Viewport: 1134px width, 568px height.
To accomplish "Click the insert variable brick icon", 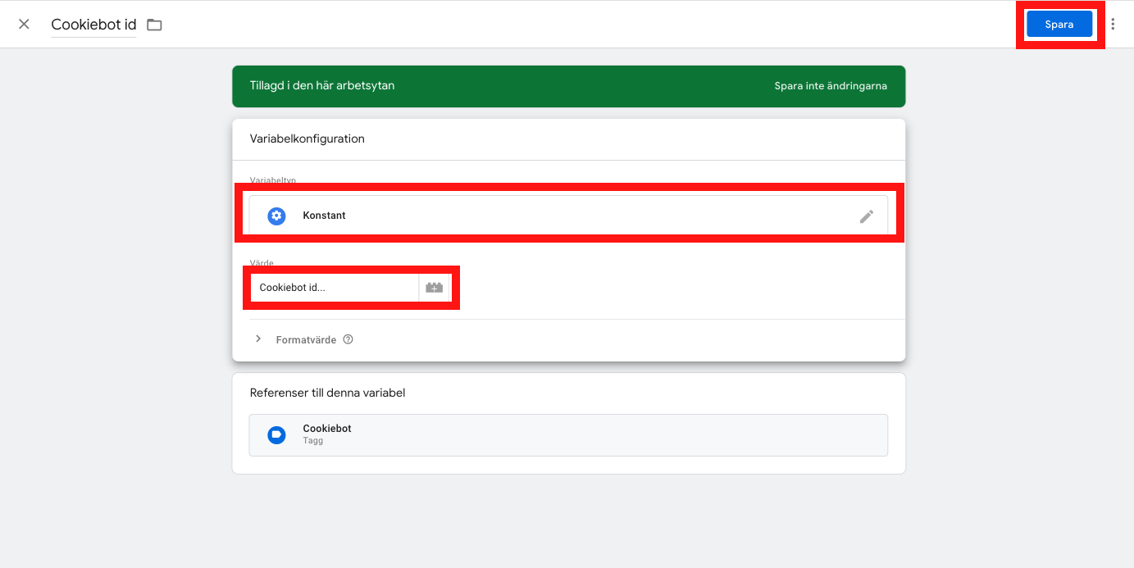I will (435, 288).
